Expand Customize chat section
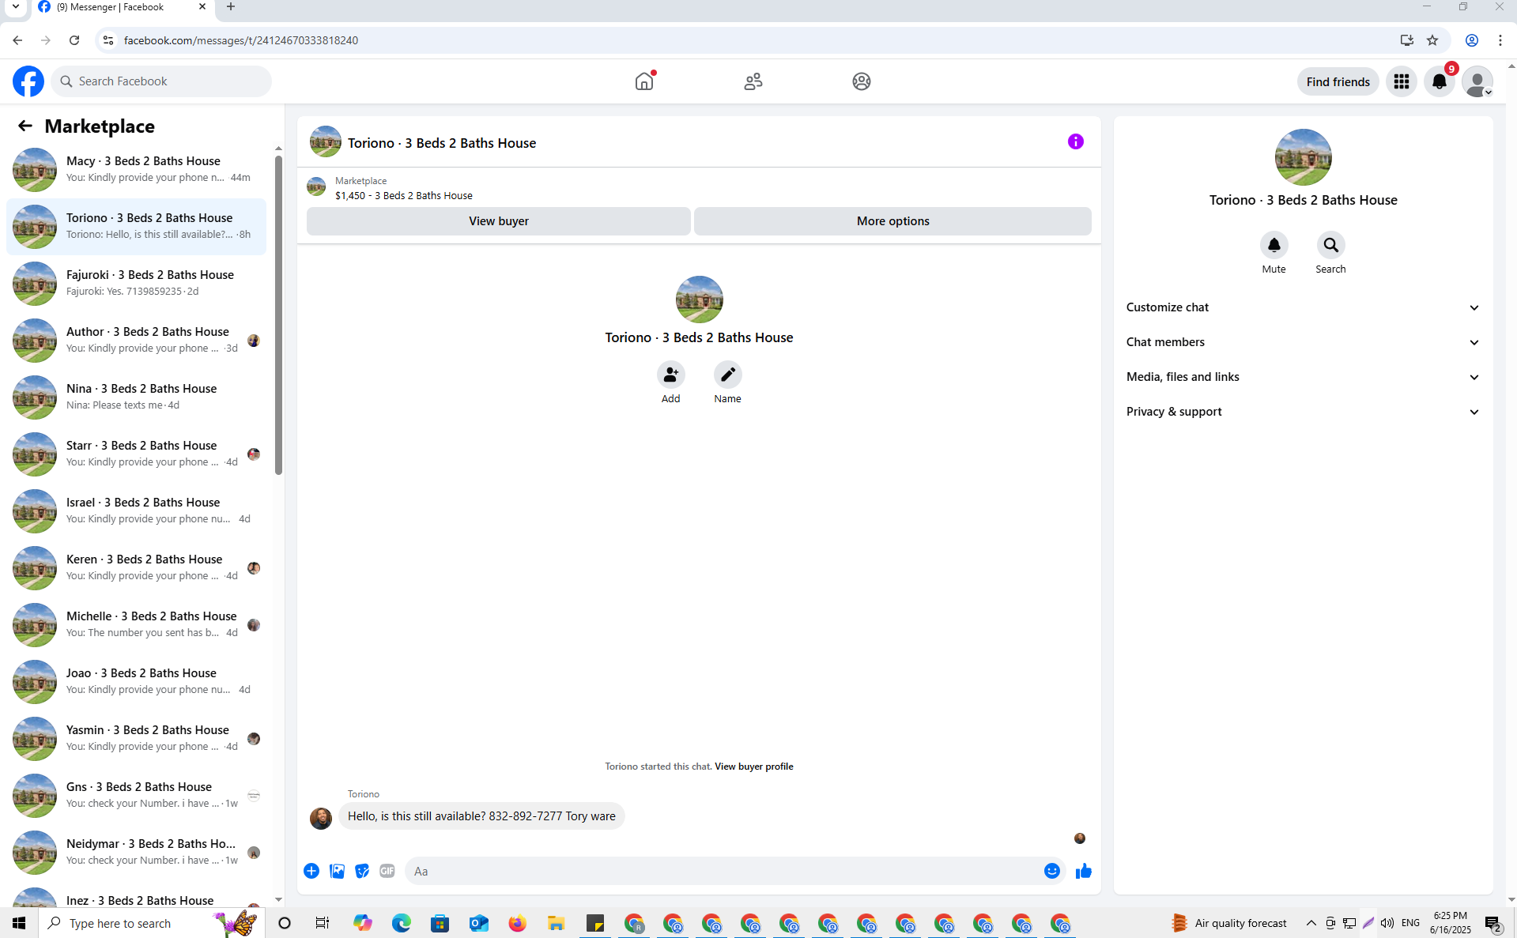The width and height of the screenshot is (1517, 938). click(1303, 307)
